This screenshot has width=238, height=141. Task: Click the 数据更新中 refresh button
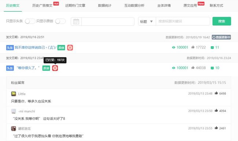pos(222,37)
